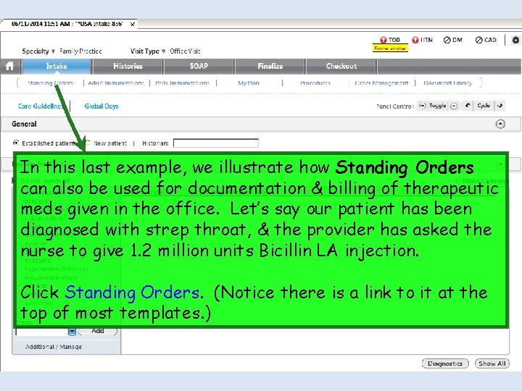This screenshot has width=522, height=391.
Task: Open the Order Management link
Action: tap(381, 83)
